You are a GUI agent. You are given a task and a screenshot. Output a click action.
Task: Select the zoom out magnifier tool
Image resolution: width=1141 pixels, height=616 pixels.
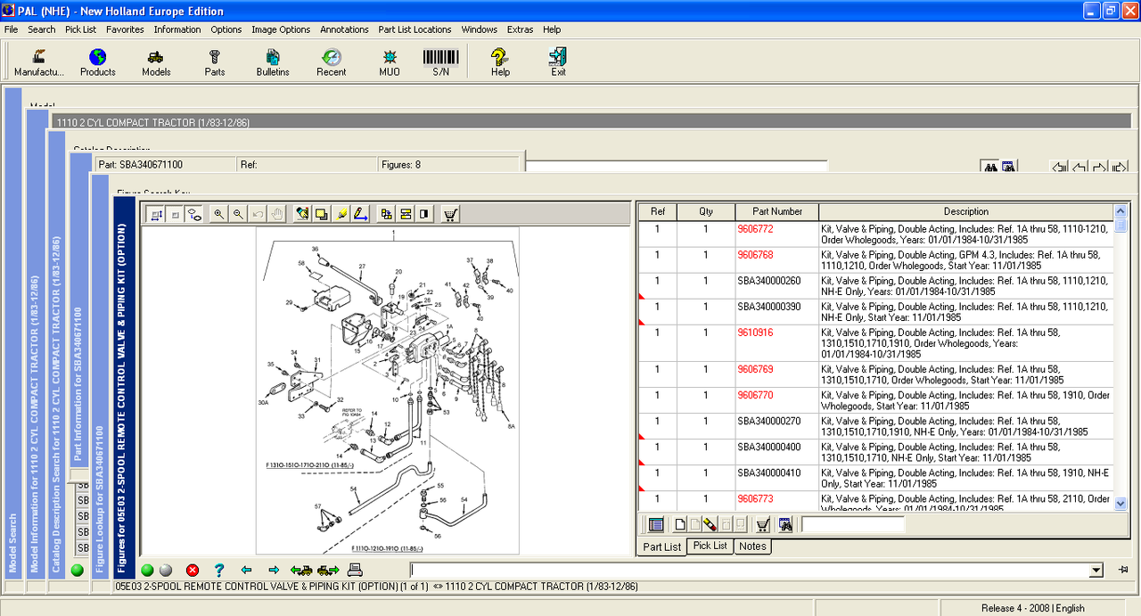(x=238, y=214)
